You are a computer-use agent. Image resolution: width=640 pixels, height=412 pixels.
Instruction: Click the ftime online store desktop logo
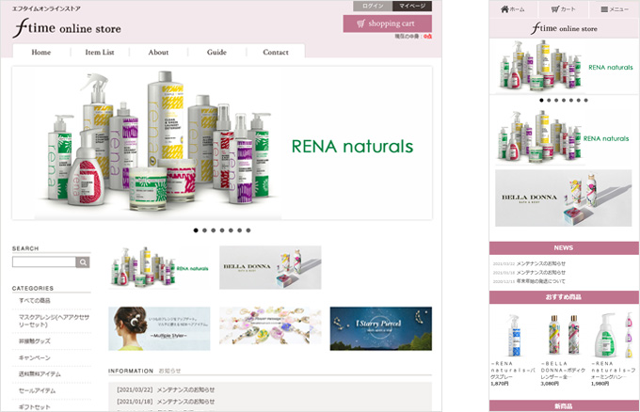(x=67, y=27)
